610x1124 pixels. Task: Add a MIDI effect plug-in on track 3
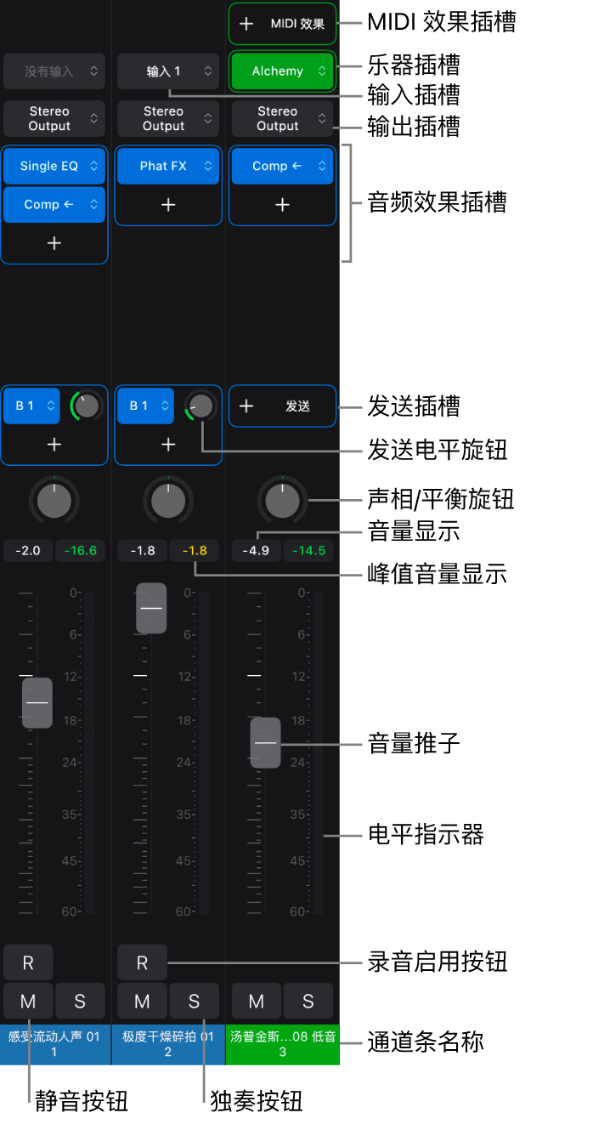pos(282,24)
